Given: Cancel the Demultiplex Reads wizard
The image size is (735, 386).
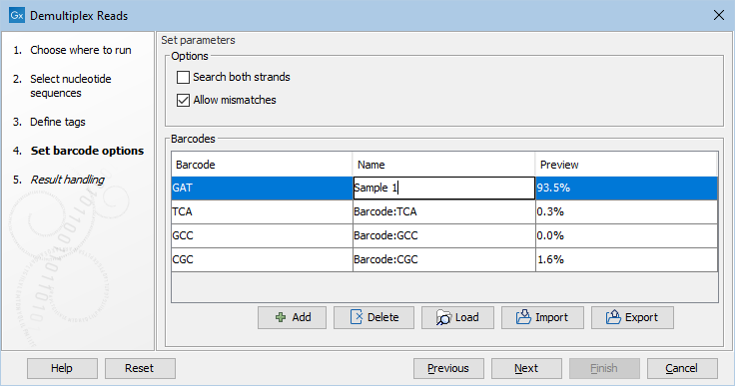Looking at the screenshot, I should click(682, 369).
